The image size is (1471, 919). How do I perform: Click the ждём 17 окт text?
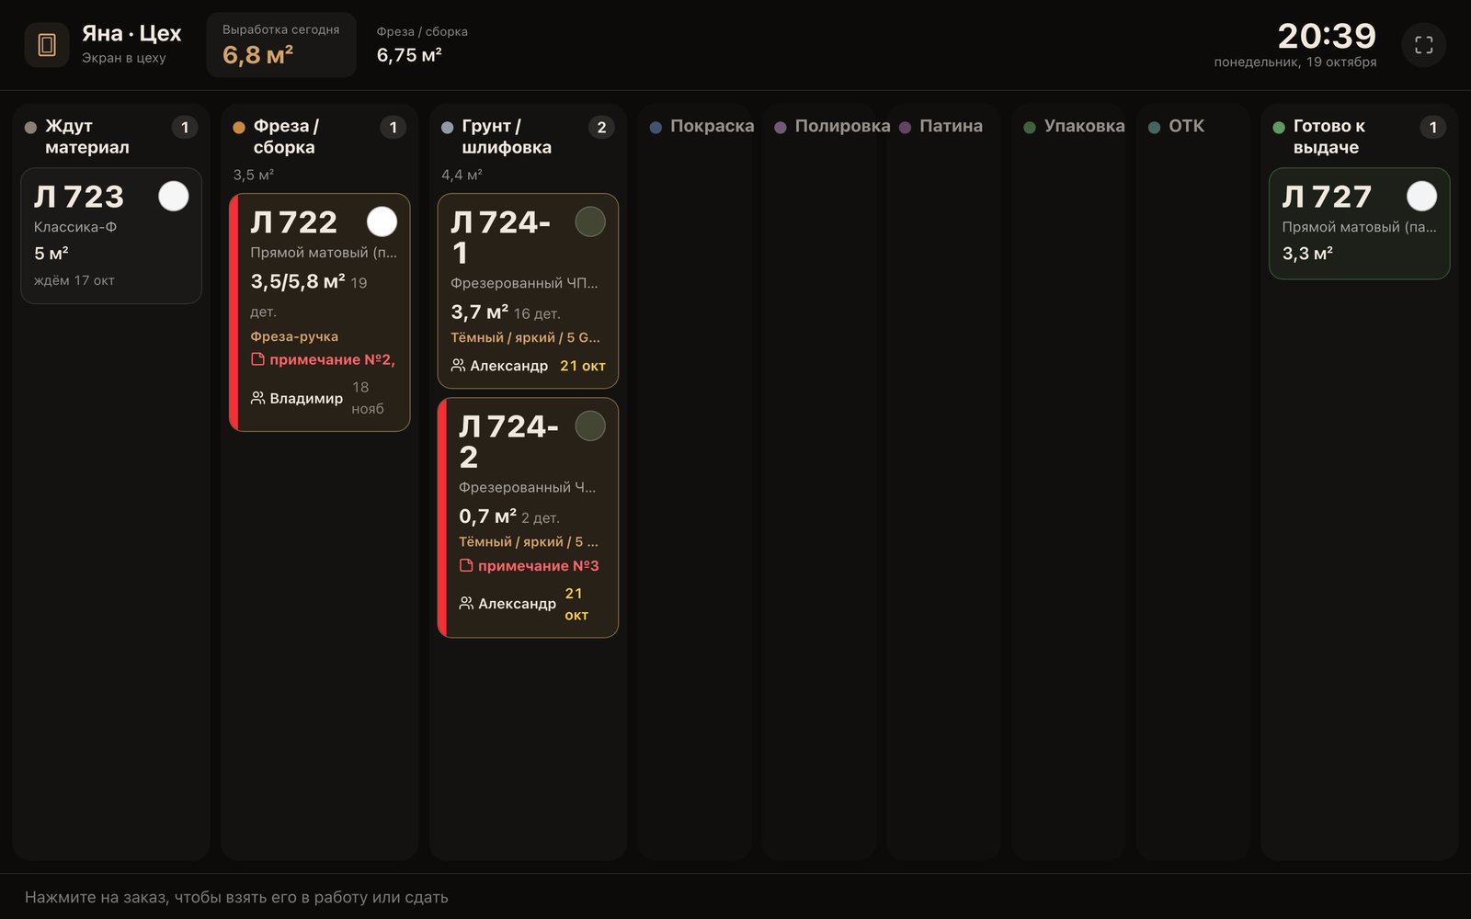coord(74,280)
